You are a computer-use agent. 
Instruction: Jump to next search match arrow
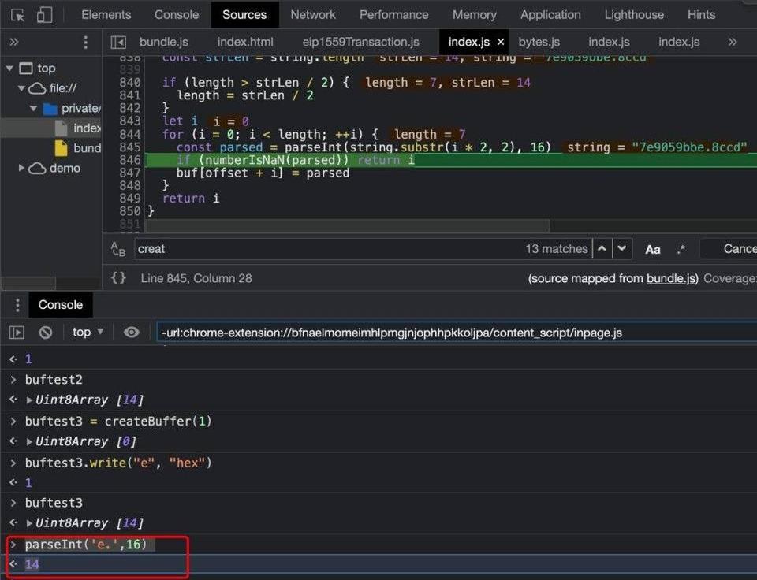pyautogui.click(x=623, y=249)
